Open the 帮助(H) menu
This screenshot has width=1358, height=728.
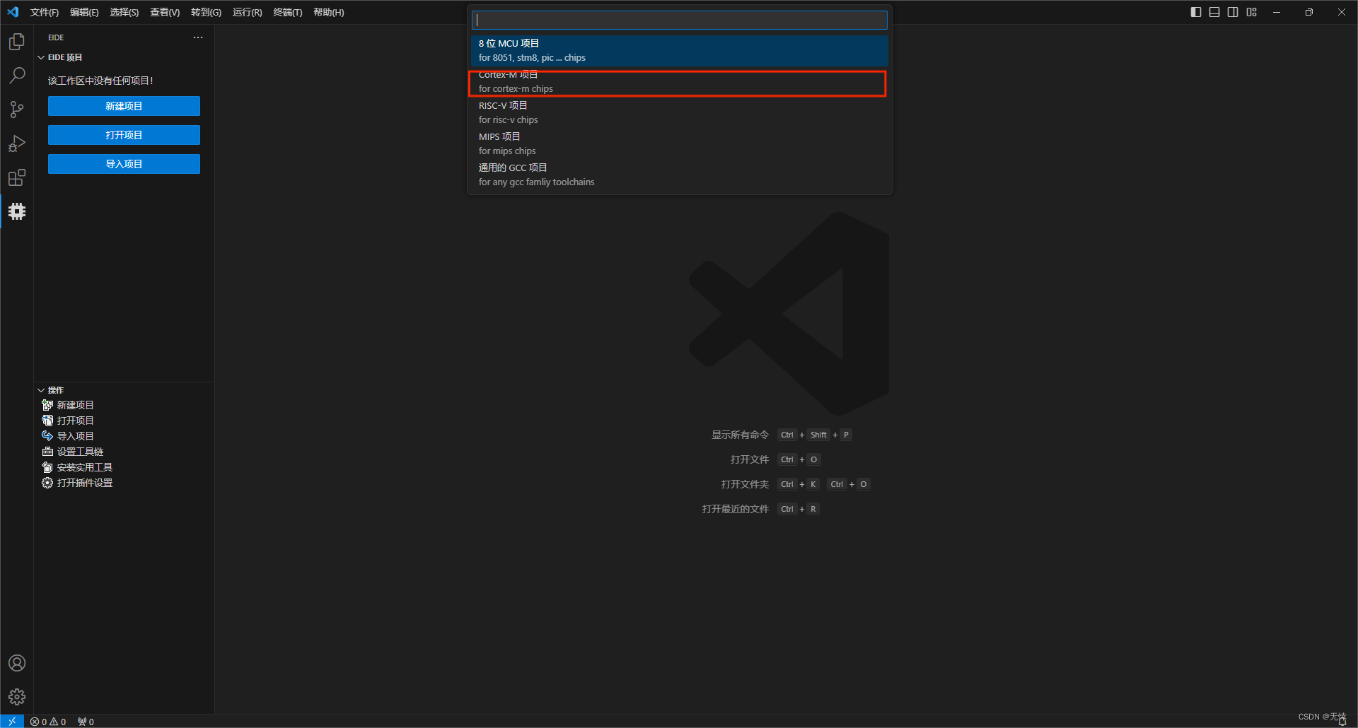click(x=329, y=12)
